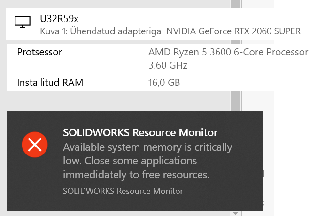Select the Installitud RAM label
The width and height of the screenshot is (325, 216).
(50, 83)
